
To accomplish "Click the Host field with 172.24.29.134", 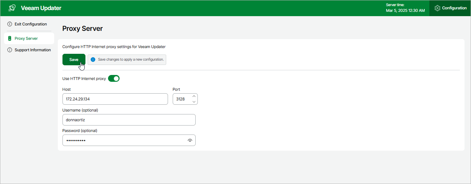I will coord(115,99).
